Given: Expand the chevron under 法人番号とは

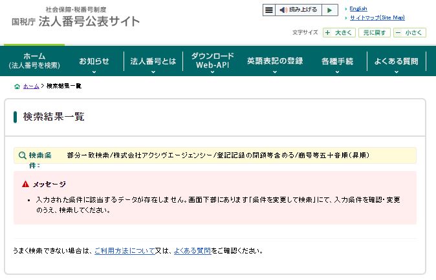Looking at the screenshot, I should (x=153, y=72).
